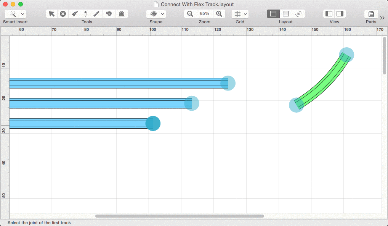Select the arrow pointer tool

pos(51,14)
